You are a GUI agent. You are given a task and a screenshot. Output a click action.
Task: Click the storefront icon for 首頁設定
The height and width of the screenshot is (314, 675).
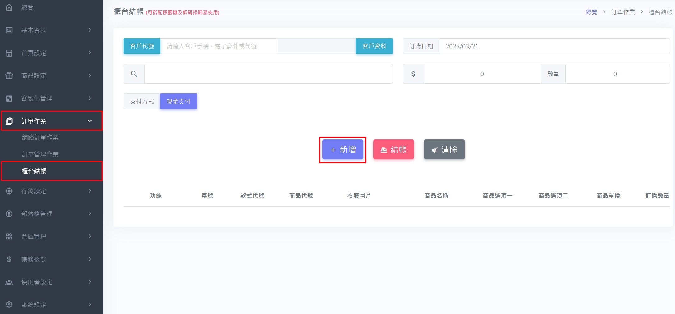tap(9, 53)
